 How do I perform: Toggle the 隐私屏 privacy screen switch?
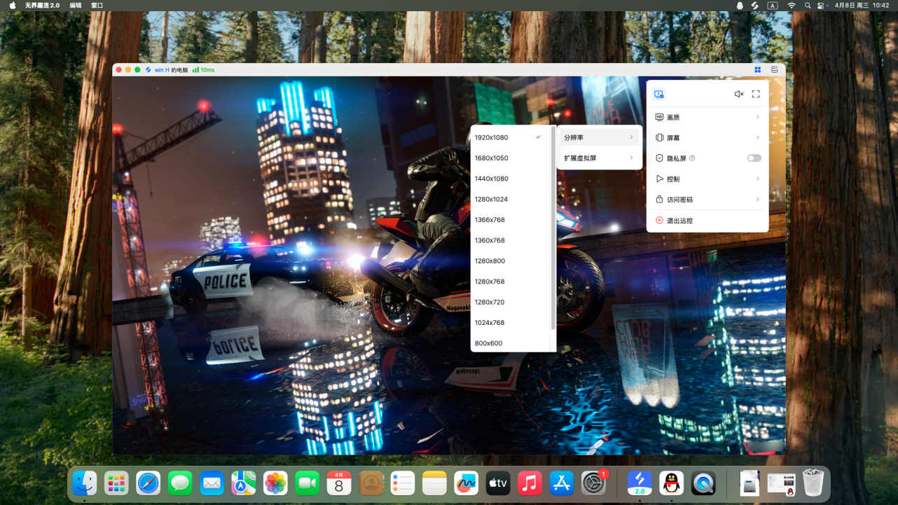coord(754,158)
